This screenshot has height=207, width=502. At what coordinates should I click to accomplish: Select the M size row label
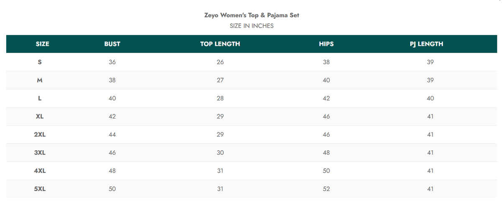pyautogui.click(x=40, y=80)
